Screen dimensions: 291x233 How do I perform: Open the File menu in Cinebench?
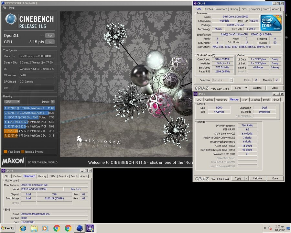[x=4, y=8]
